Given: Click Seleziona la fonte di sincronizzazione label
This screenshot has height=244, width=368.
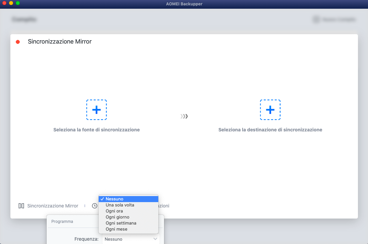Looking at the screenshot, I should pyautogui.click(x=97, y=130).
